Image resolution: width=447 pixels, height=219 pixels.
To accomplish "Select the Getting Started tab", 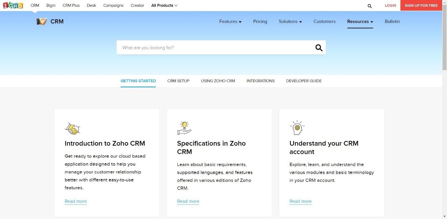I will click(138, 81).
